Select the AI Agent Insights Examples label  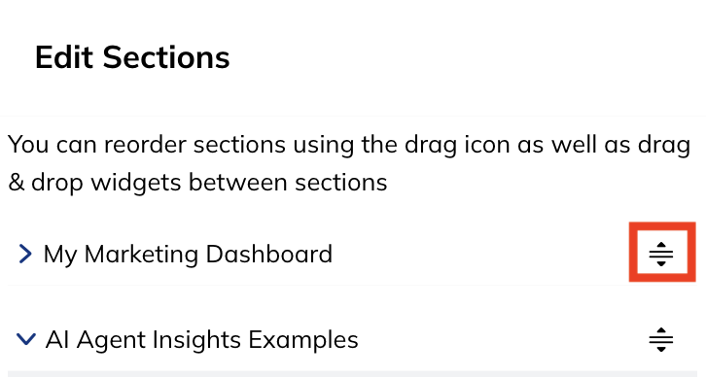pyautogui.click(x=201, y=339)
